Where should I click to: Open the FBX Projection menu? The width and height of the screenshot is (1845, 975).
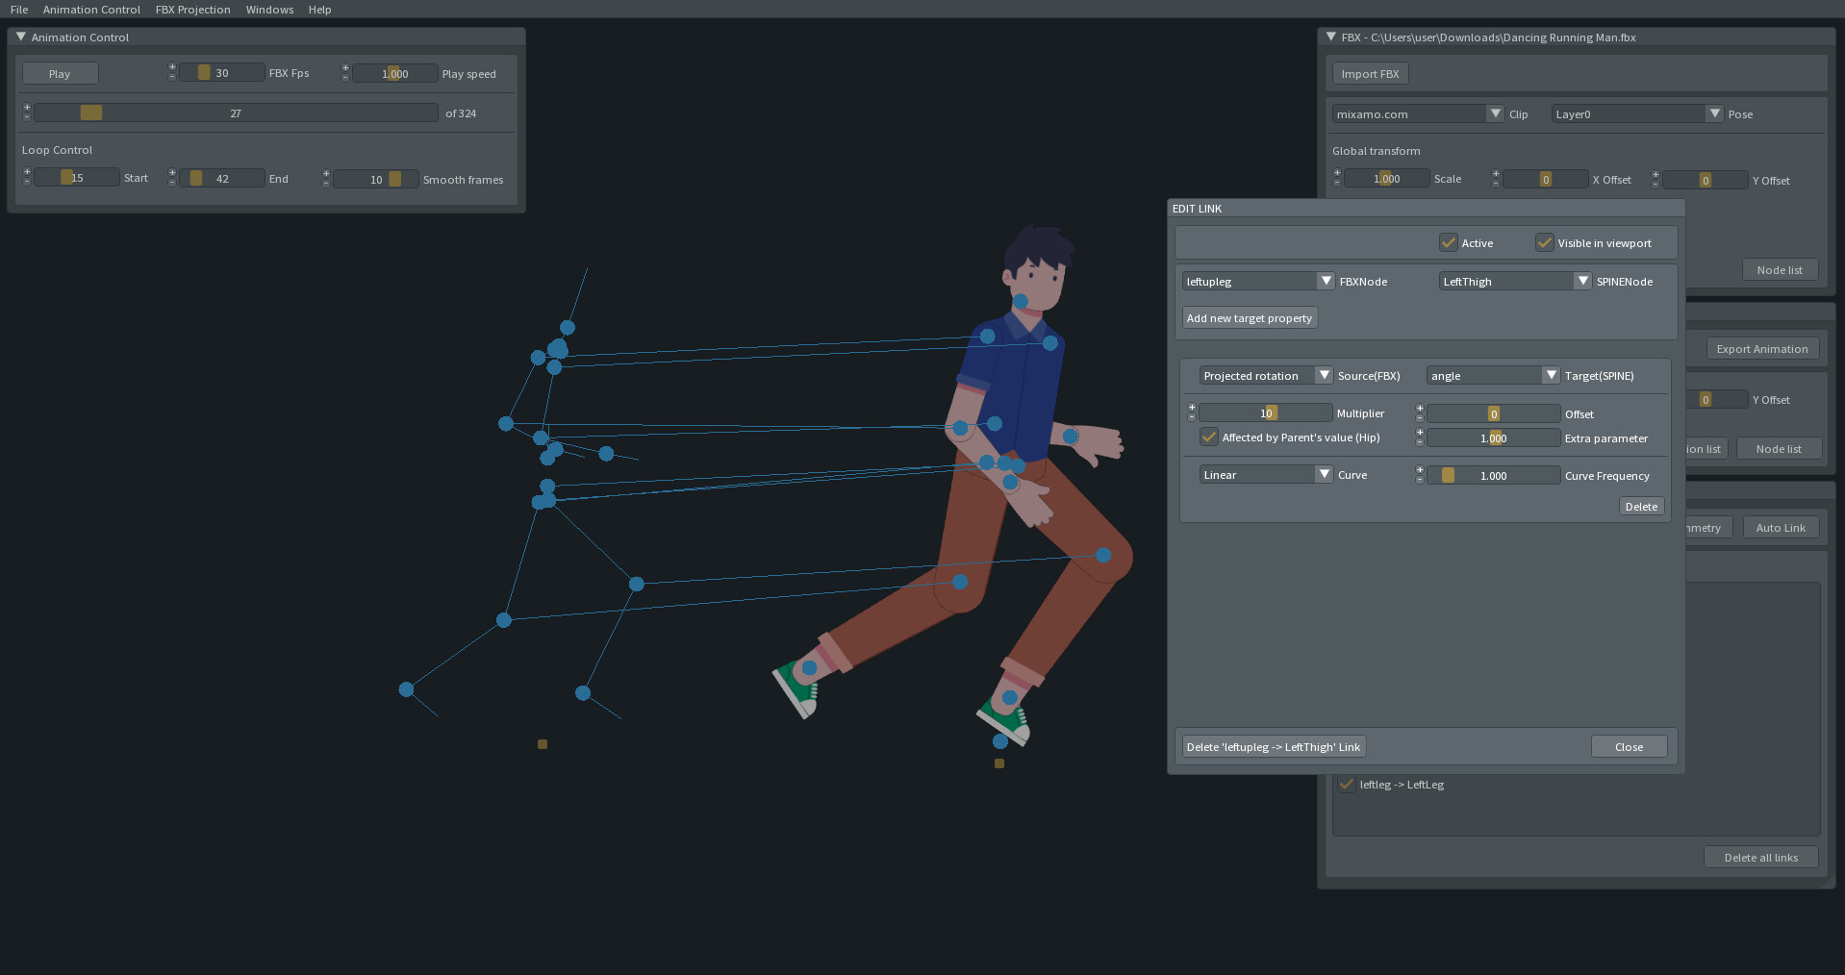(x=192, y=10)
